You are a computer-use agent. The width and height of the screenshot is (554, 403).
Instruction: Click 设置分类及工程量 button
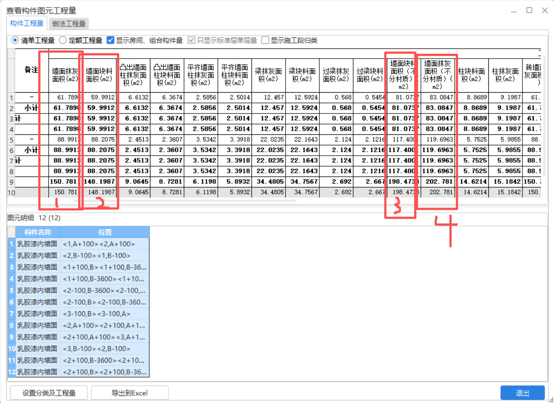click(x=49, y=393)
